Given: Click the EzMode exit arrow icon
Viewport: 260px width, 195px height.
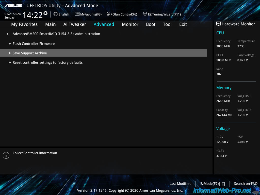Looking at the screenshot, I should 222,184.
